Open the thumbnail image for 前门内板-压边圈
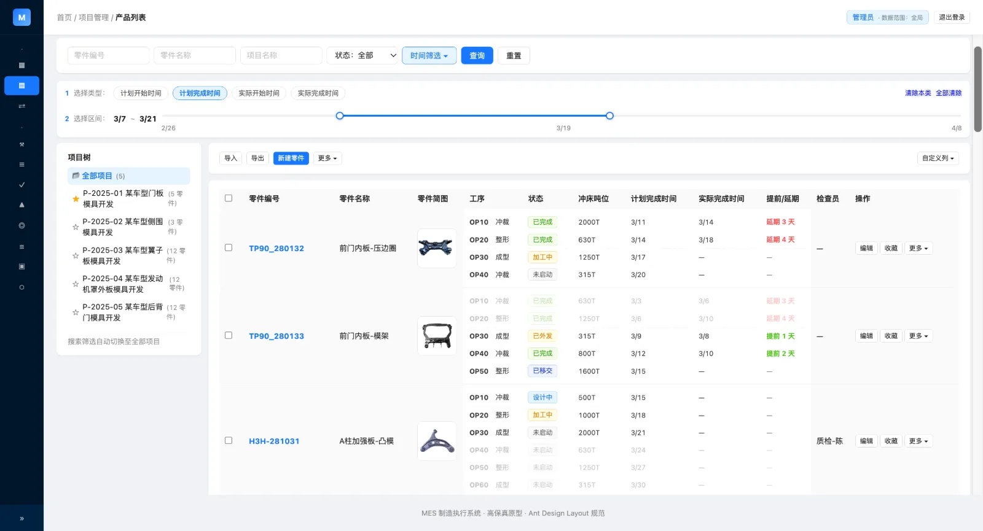The height and width of the screenshot is (531, 983). point(437,248)
